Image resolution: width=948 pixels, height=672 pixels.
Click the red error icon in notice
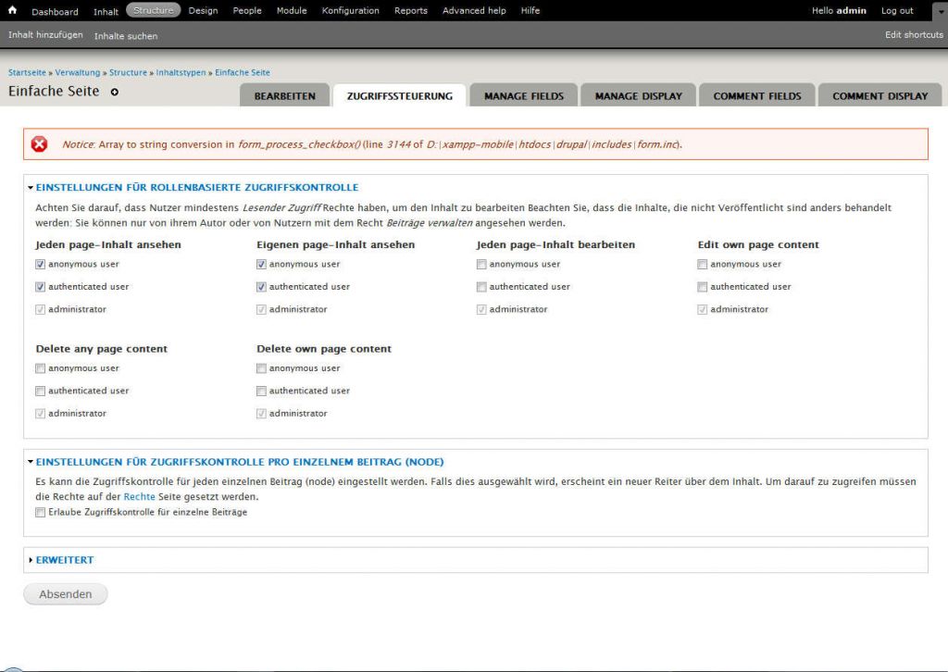coord(39,144)
